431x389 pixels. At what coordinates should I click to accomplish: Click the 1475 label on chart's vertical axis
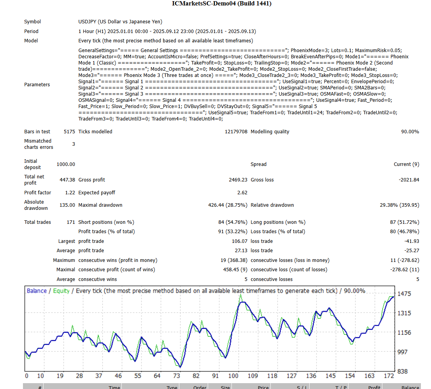(405, 294)
